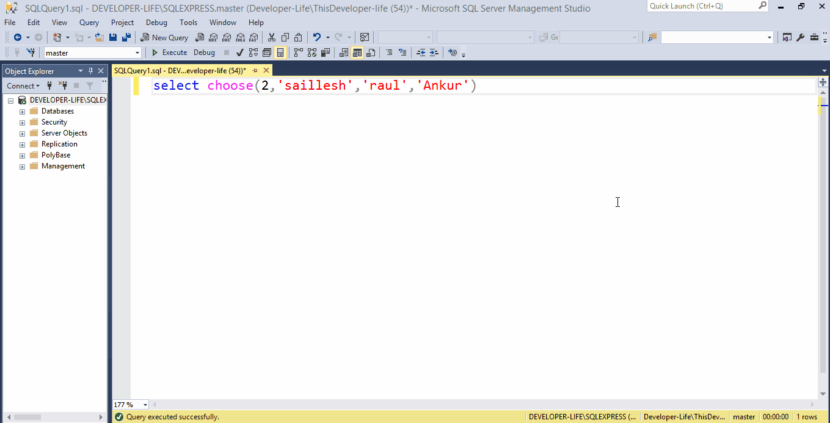This screenshot has height=423, width=830.
Task: Open the Edit menu
Action: (x=34, y=23)
